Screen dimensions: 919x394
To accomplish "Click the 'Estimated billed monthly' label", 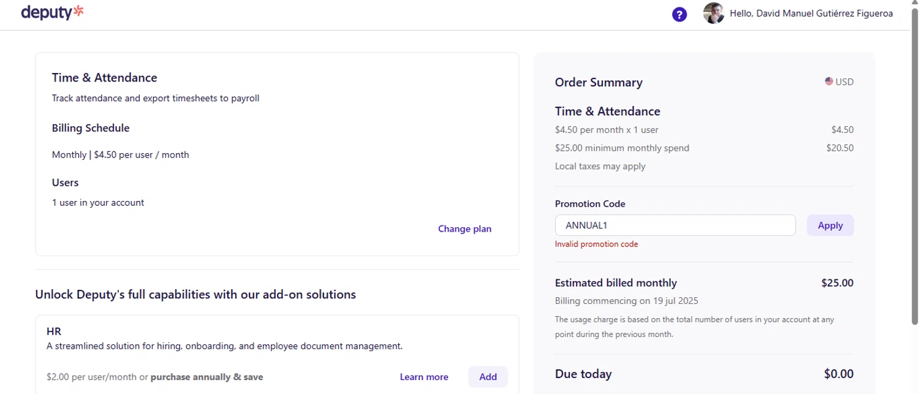I will click(x=616, y=283).
